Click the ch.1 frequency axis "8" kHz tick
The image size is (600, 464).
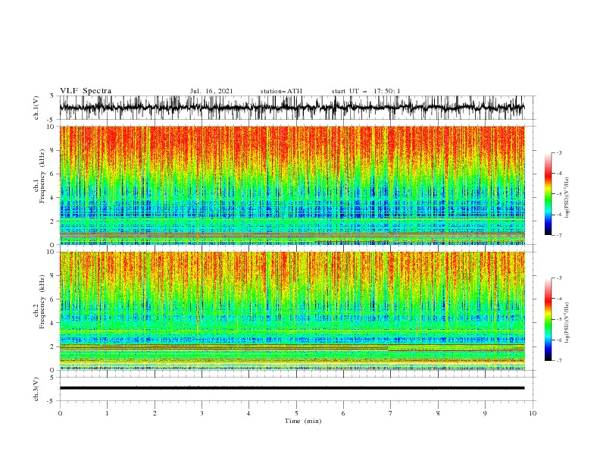pos(53,150)
